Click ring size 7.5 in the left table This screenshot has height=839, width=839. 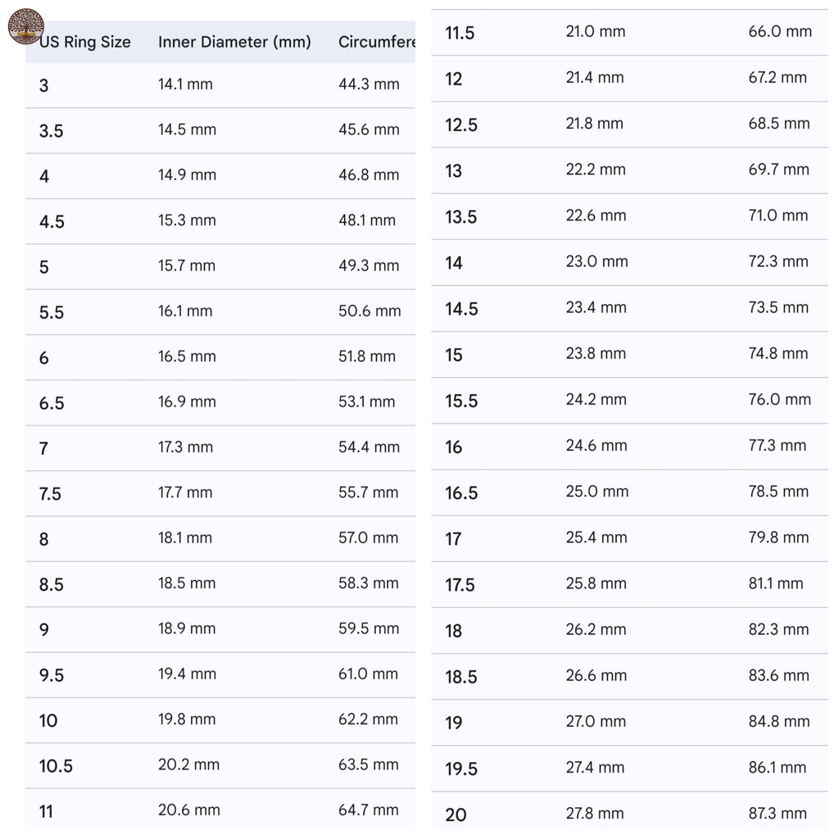click(x=50, y=493)
